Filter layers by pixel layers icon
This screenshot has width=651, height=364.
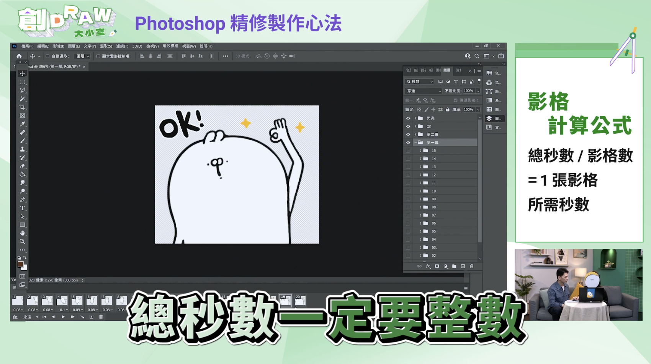440,81
